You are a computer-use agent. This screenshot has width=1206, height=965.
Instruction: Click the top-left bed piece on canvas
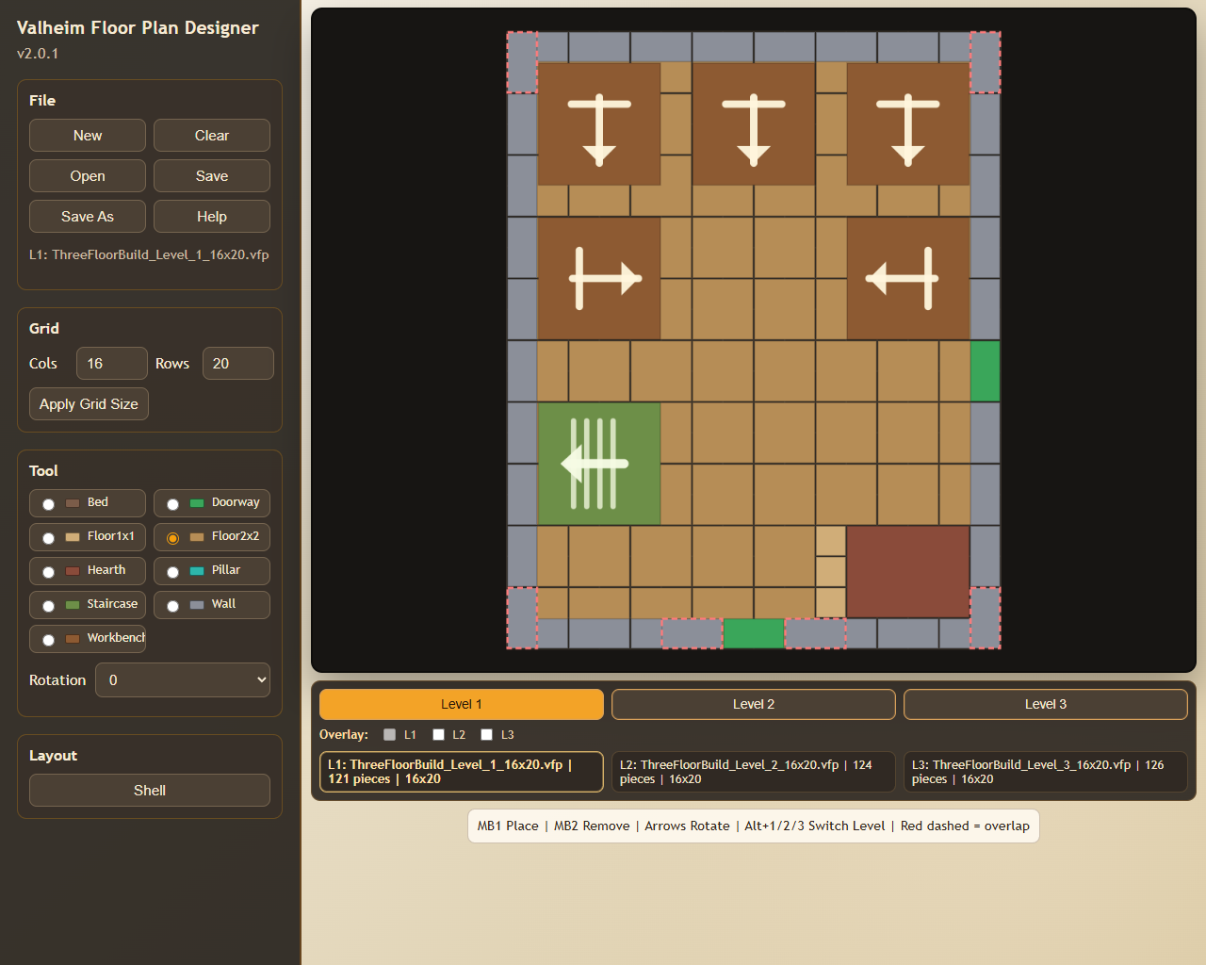point(599,124)
